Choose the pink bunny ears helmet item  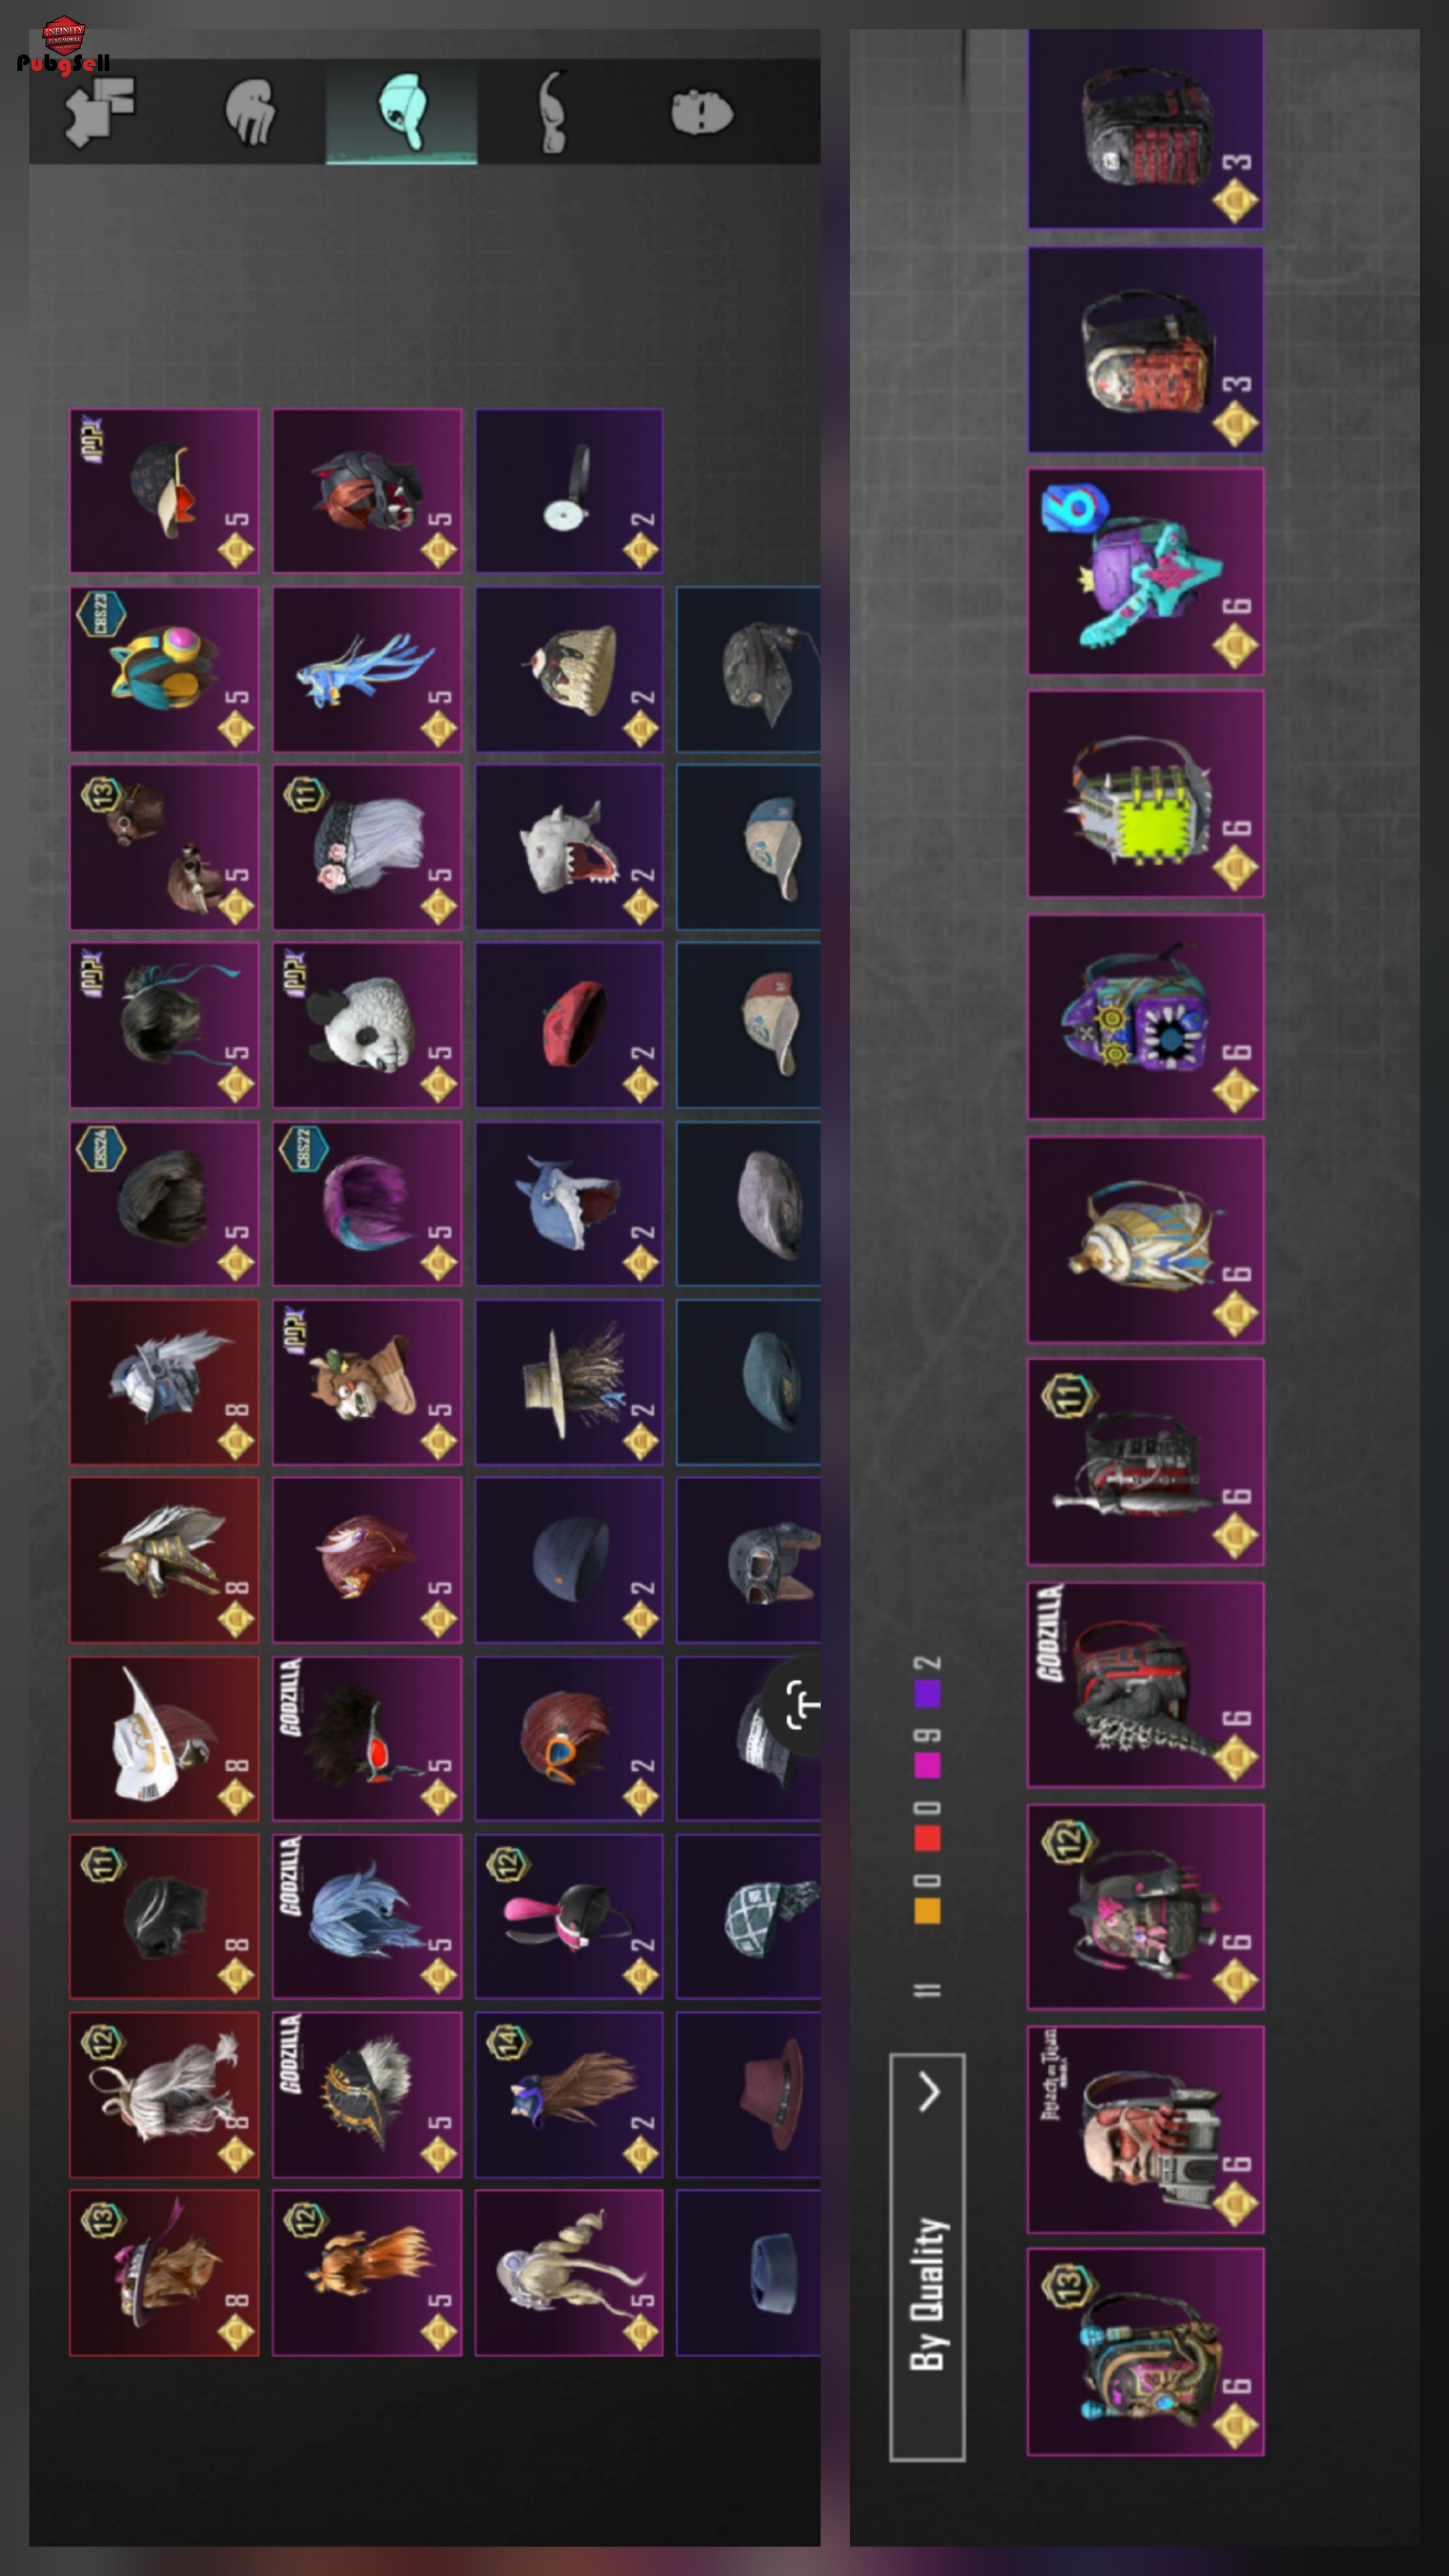[569, 1916]
